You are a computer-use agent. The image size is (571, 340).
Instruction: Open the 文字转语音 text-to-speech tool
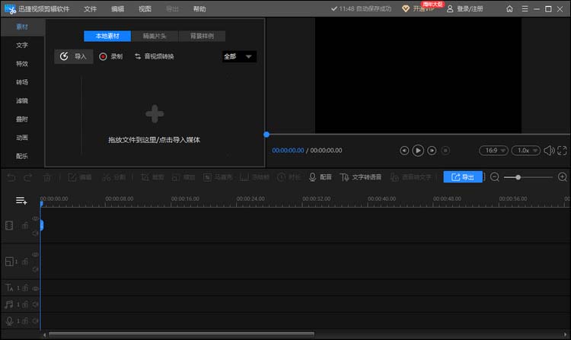click(x=361, y=177)
